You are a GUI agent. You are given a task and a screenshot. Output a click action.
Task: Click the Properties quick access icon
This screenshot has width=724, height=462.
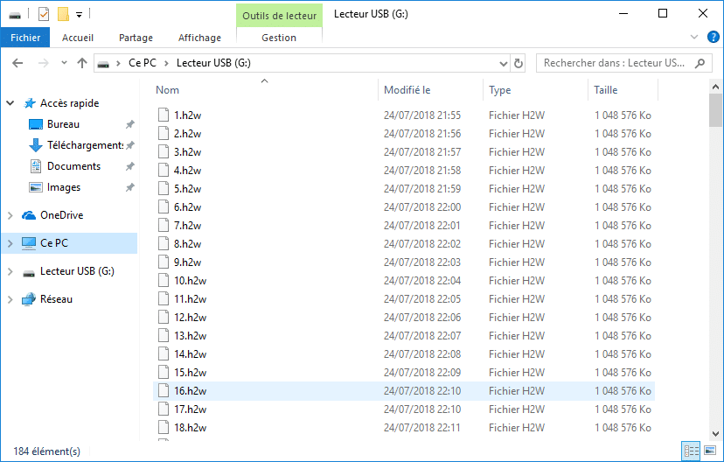coord(44,14)
